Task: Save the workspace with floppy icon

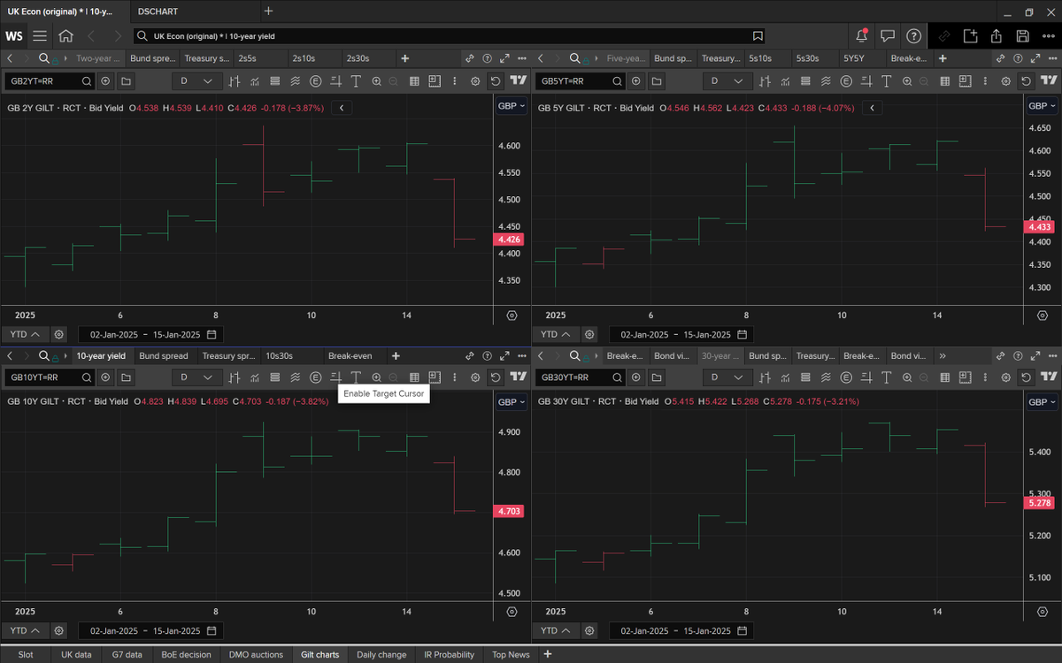Action: point(1023,36)
